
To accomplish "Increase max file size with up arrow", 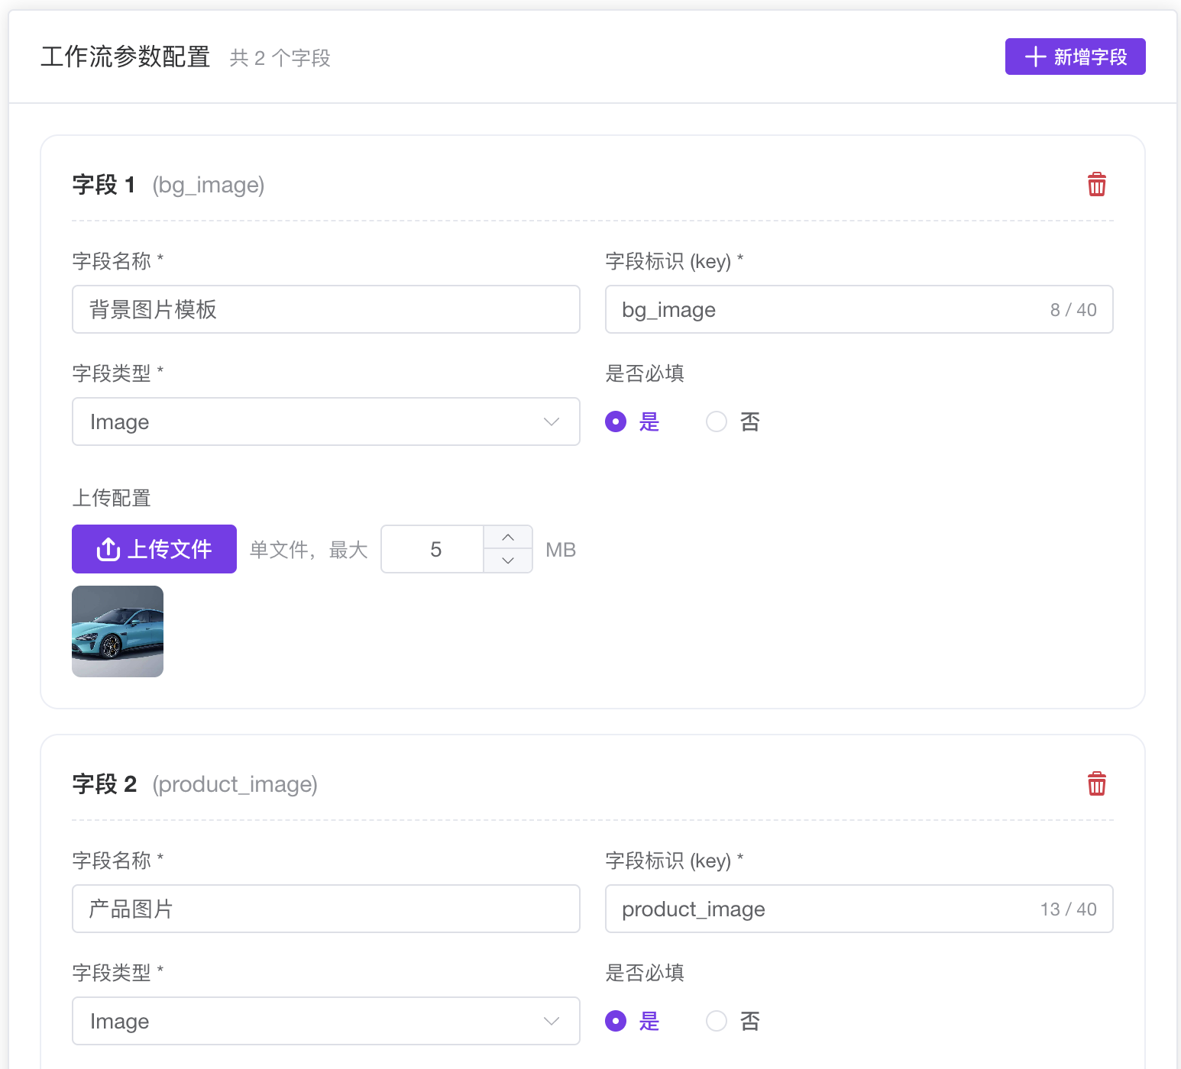I will click(x=507, y=538).
